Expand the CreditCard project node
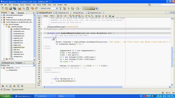Screen dimensions: 175x98 coord(2,17)
